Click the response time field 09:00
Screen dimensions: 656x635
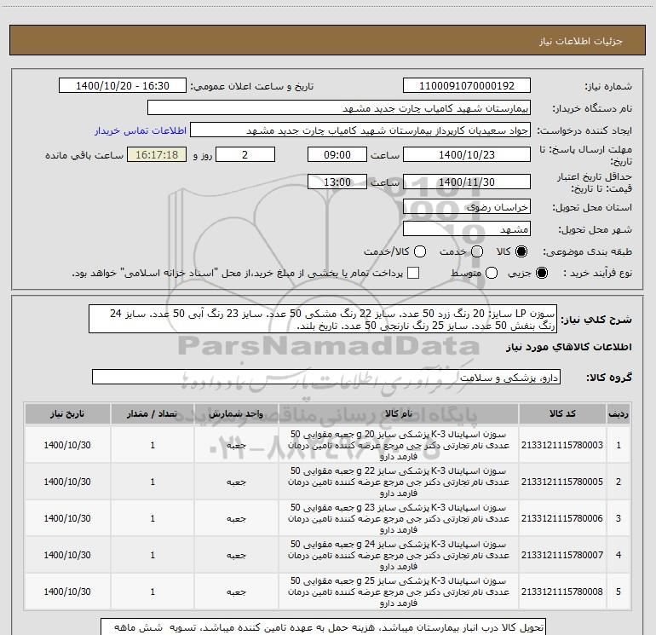point(337,154)
